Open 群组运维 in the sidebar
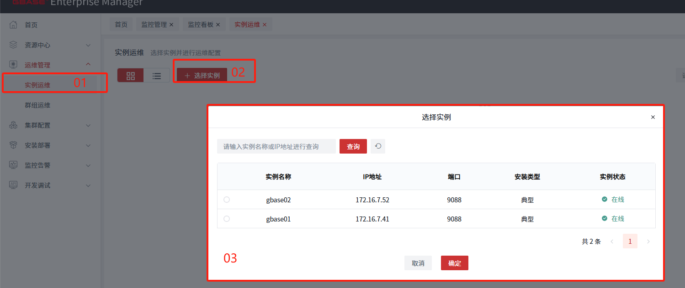 click(x=37, y=105)
